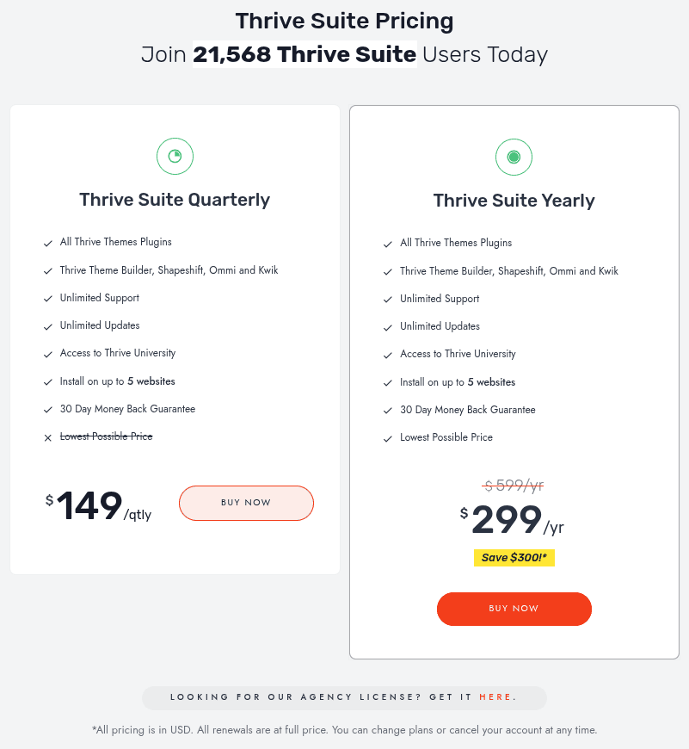Click checkmark next to Yearly Unlimited Updates

pyautogui.click(x=388, y=327)
